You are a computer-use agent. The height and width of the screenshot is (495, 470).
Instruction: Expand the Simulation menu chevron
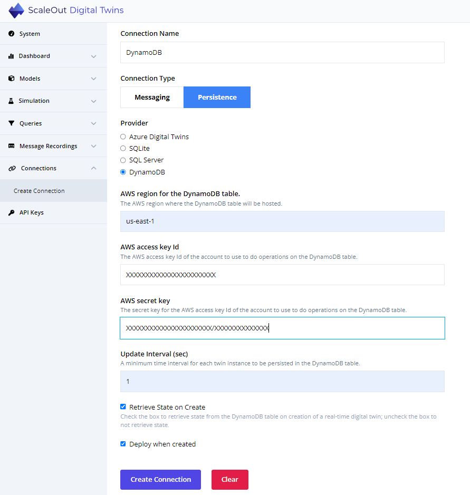(93, 101)
